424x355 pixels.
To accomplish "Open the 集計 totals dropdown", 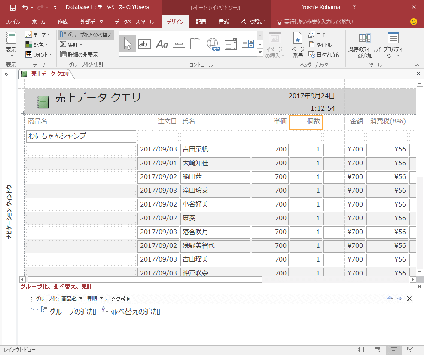I will tap(71, 44).
